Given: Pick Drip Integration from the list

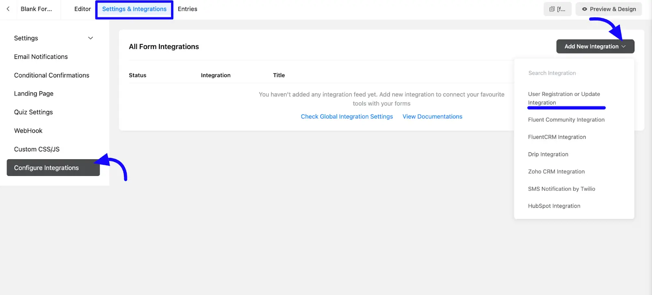Looking at the screenshot, I should click(548, 154).
